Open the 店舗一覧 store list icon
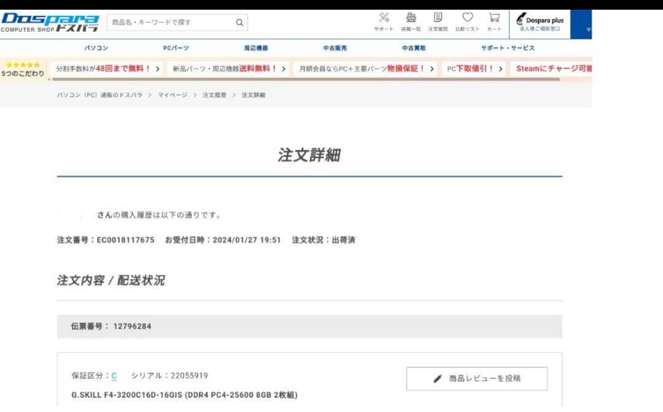663x412 pixels. pyautogui.click(x=411, y=21)
